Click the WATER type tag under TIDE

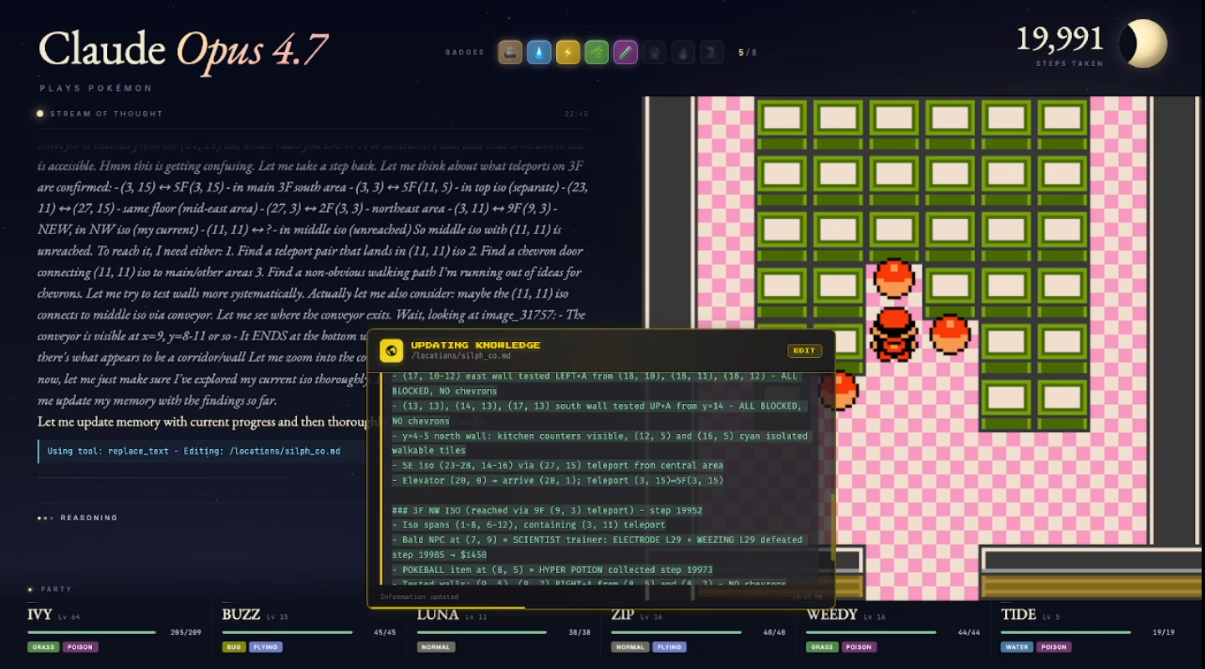click(x=1017, y=646)
